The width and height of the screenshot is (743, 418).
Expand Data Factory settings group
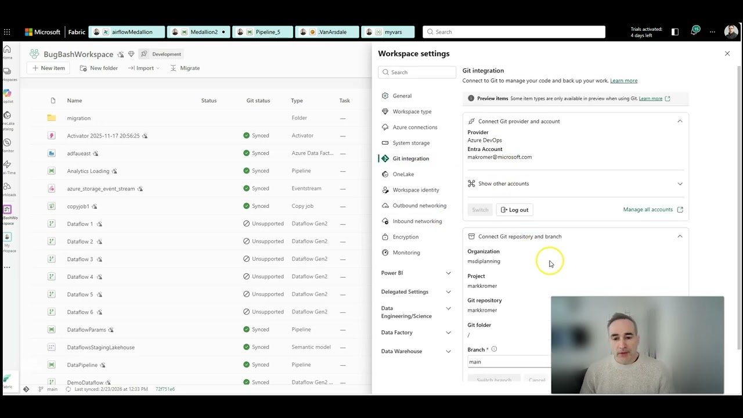pyautogui.click(x=448, y=333)
